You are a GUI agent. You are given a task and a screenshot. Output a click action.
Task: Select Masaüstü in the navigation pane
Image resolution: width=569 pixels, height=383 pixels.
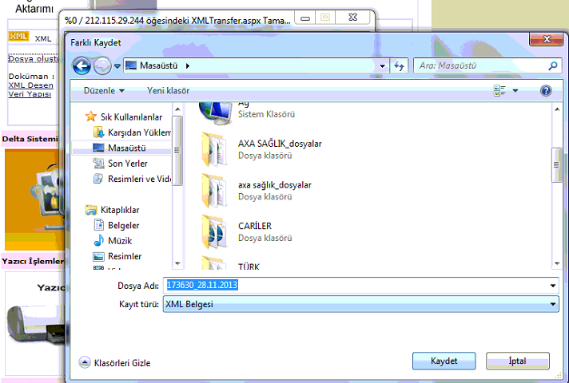[x=127, y=148]
